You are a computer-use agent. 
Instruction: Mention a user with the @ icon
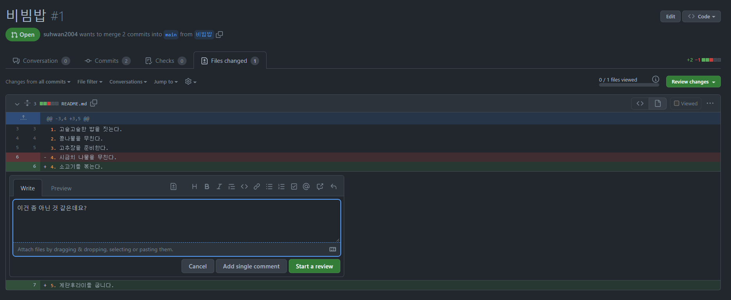pos(306,187)
